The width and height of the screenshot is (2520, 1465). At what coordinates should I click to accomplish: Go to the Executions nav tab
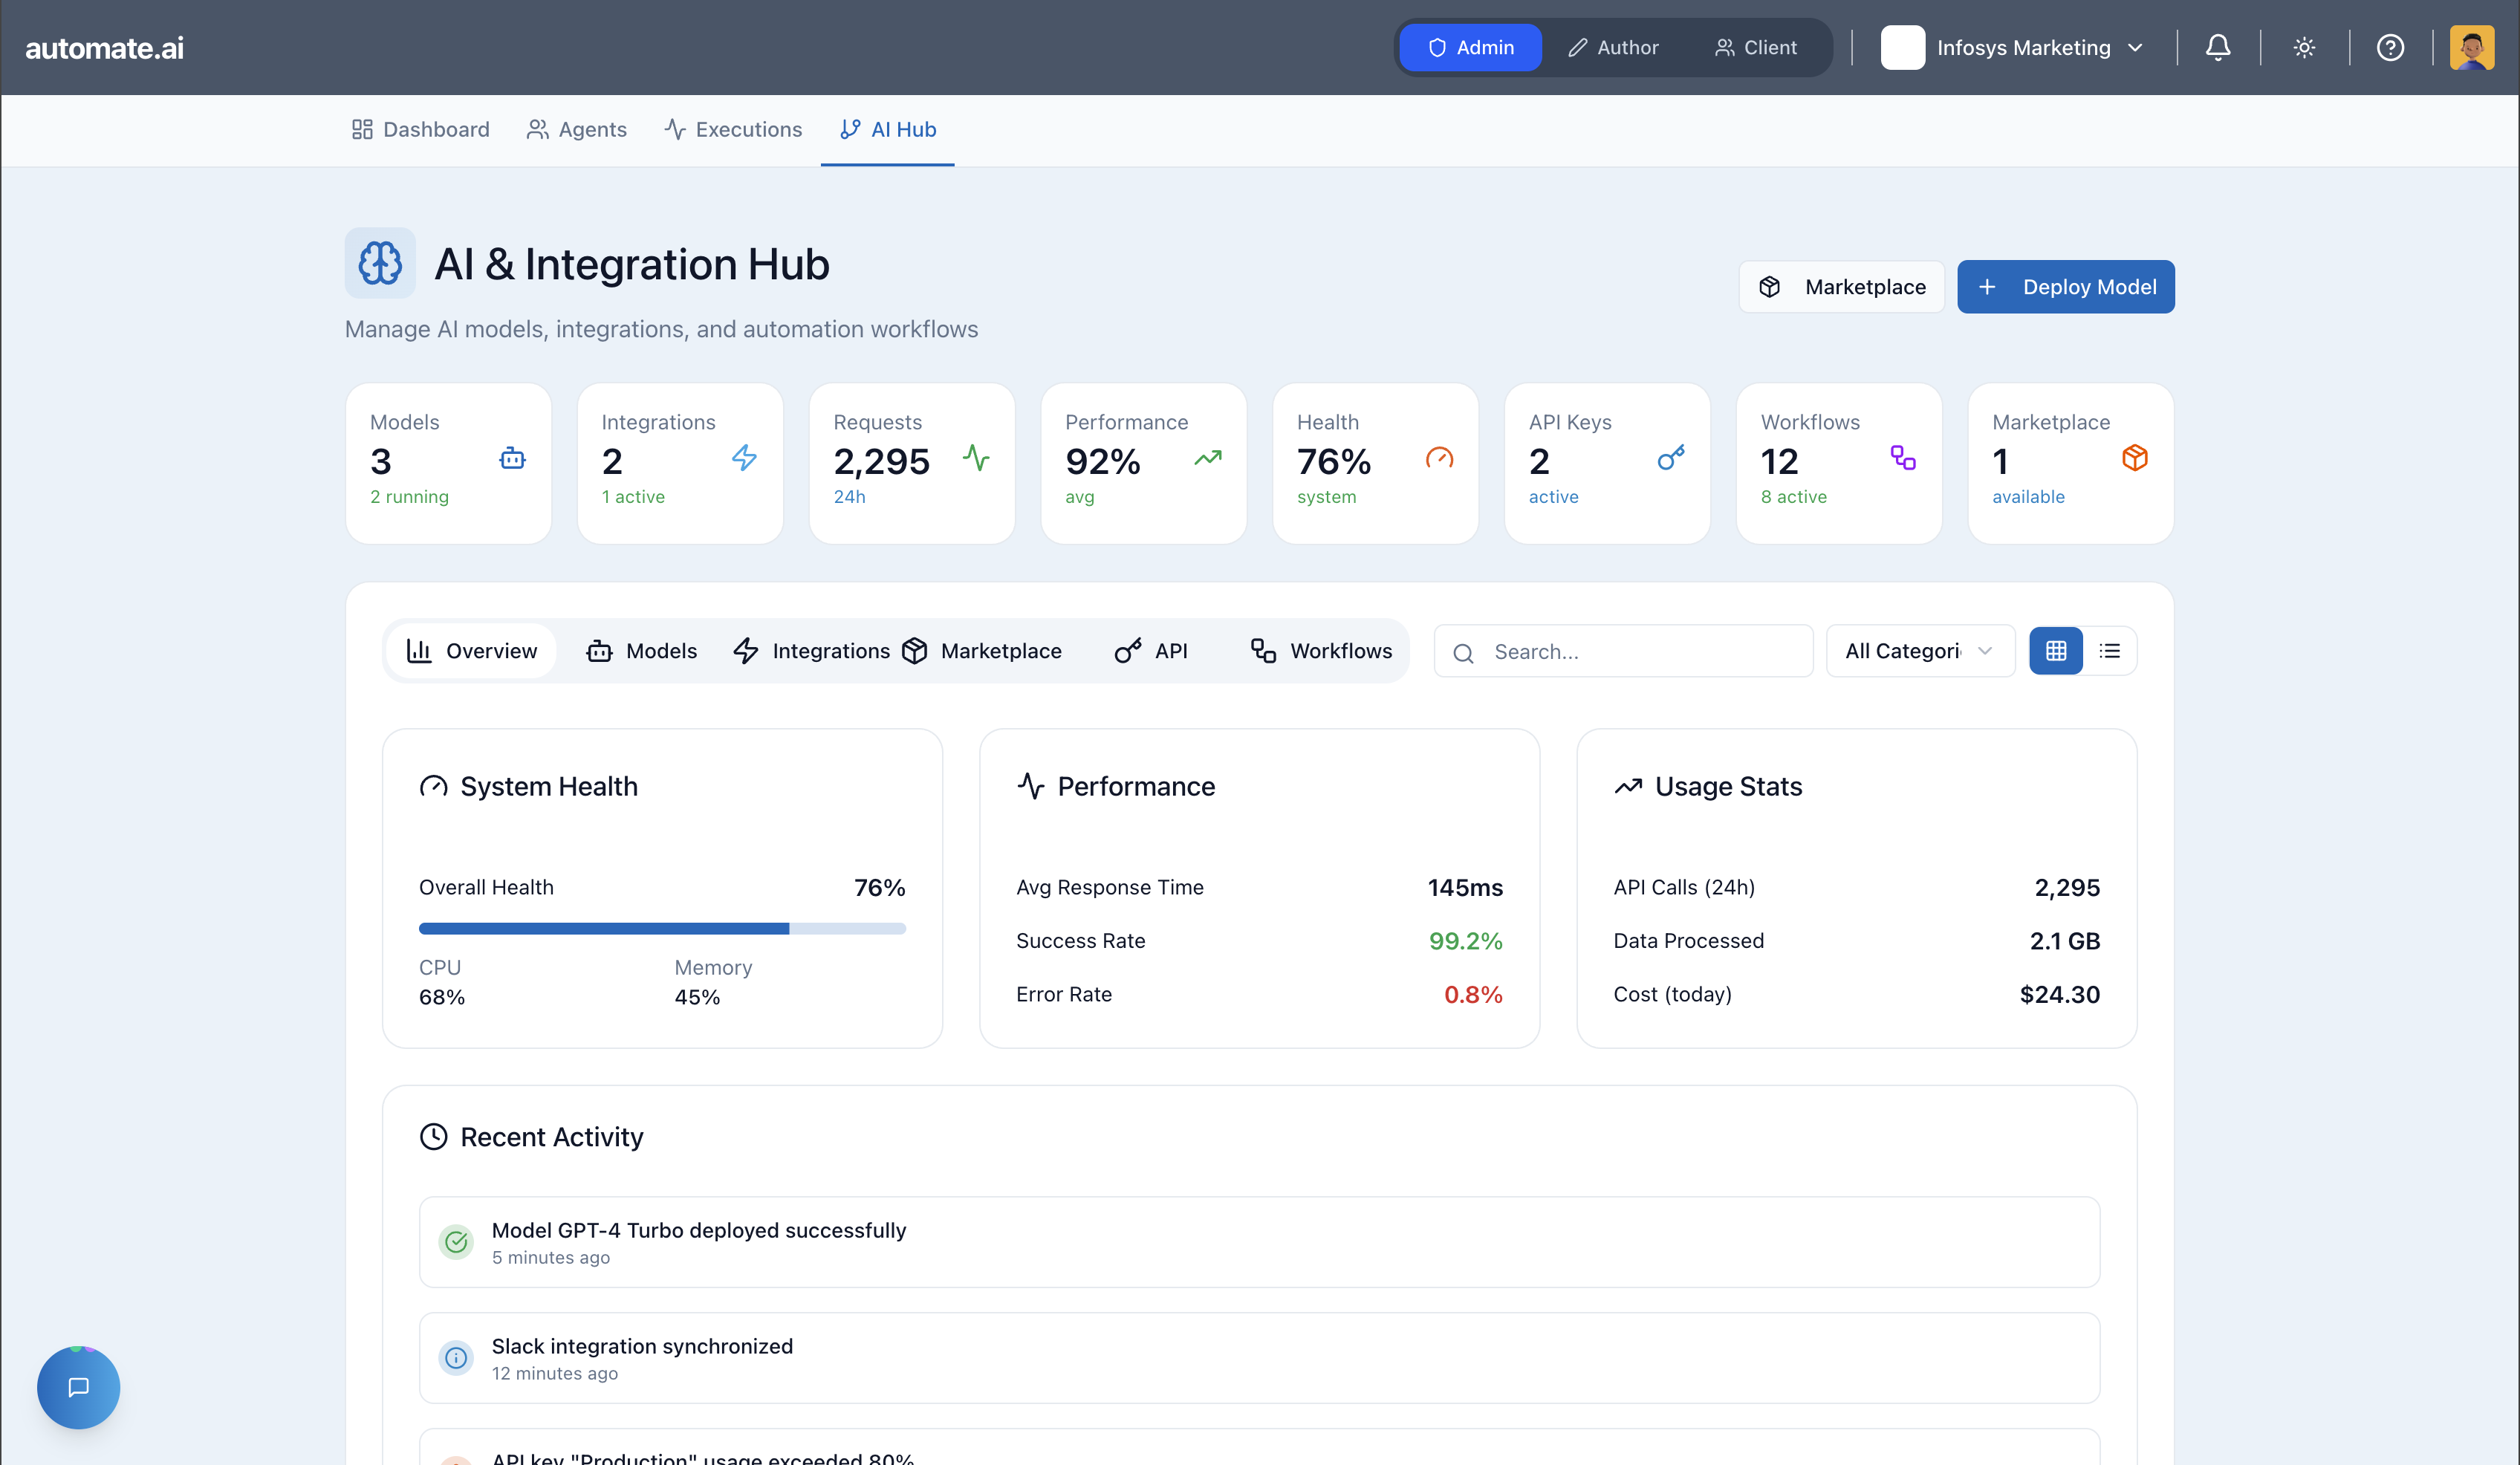733,129
